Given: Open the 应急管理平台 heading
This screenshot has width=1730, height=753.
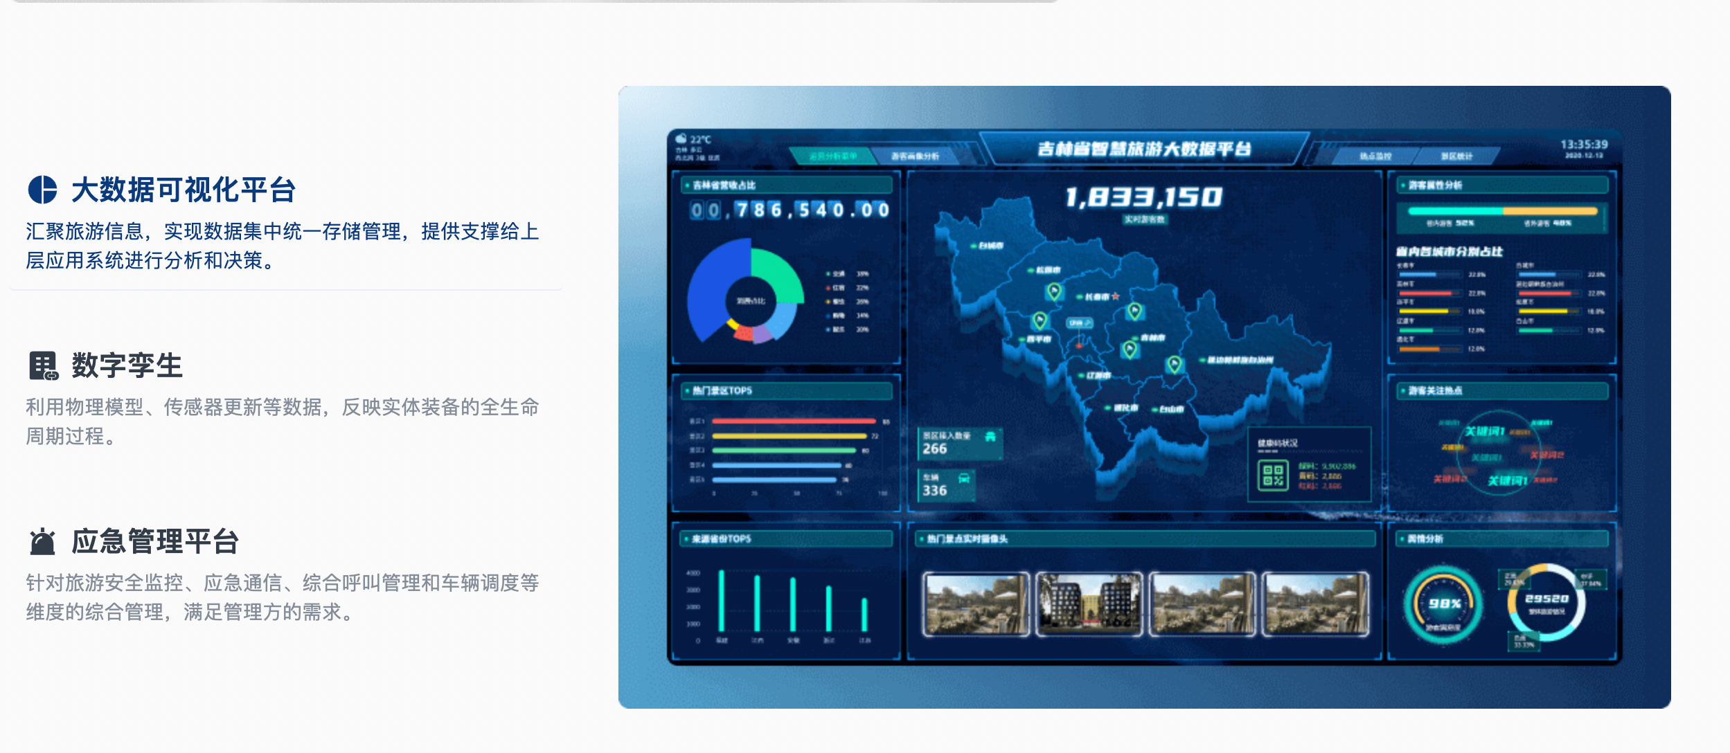Looking at the screenshot, I should pyautogui.click(x=155, y=541).
